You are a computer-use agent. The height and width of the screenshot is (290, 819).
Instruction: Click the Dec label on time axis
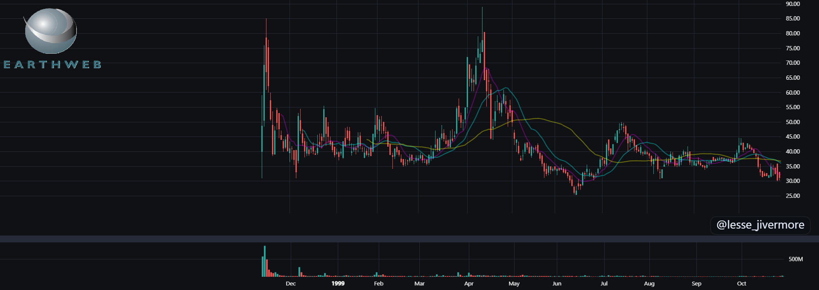(290, 284)
